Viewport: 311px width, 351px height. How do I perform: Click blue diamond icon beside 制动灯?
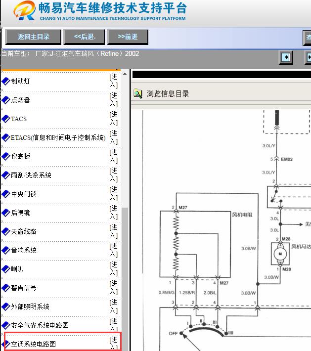click(x=5, y=81)
